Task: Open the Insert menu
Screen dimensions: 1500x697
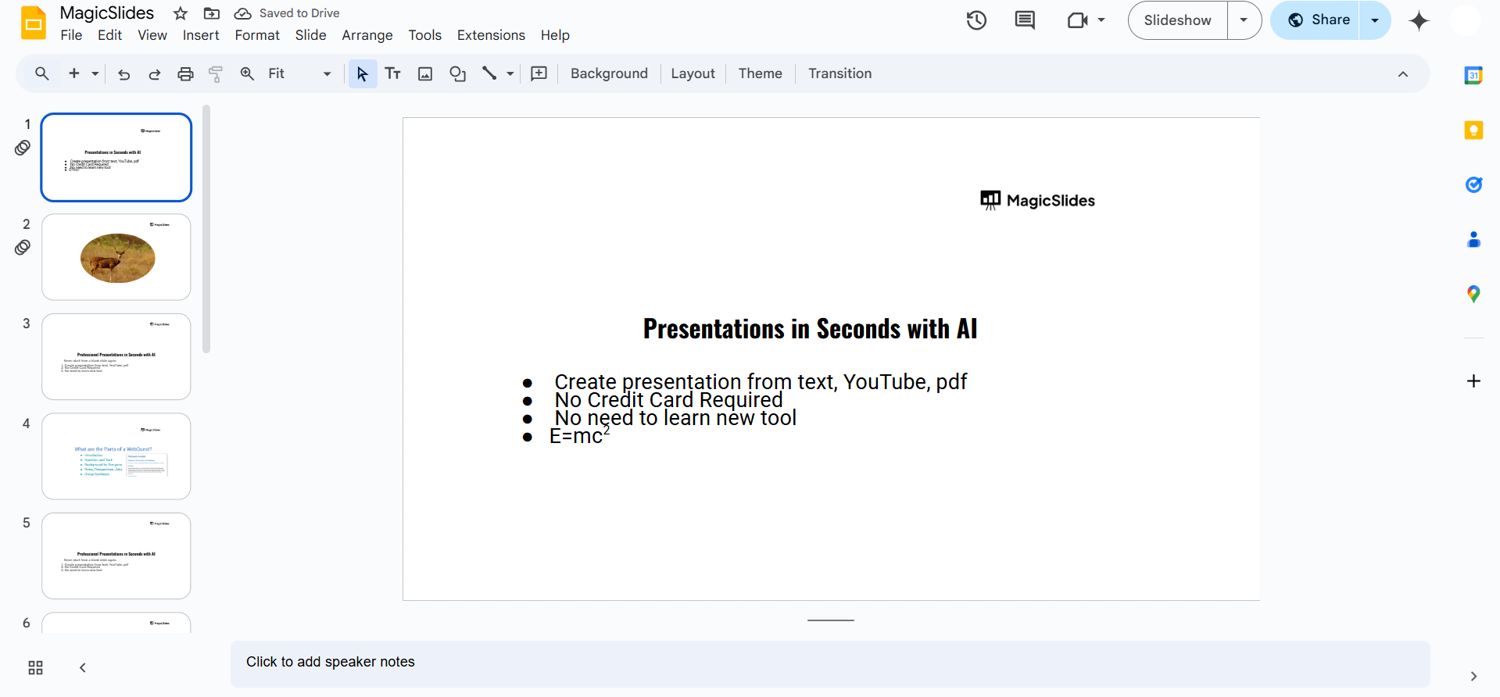Action: (x=201, y=35)
